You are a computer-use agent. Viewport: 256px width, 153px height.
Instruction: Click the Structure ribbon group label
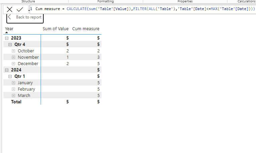pos(28,1)
